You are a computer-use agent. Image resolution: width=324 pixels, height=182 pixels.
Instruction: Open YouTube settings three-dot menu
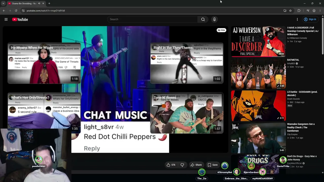coord(297,19)
